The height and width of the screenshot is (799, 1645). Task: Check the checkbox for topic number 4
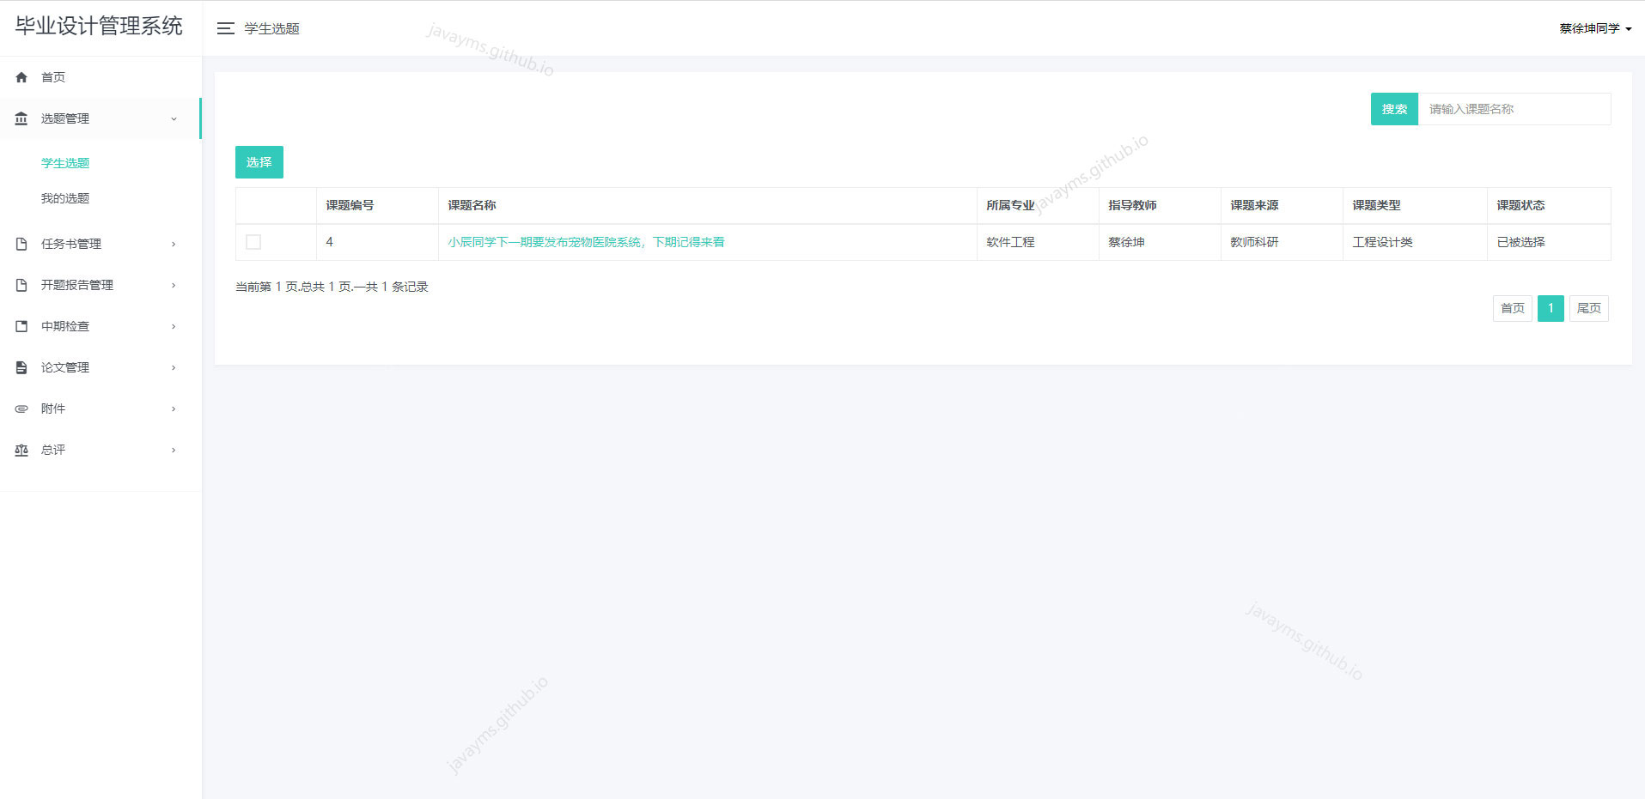coord(253,242)
